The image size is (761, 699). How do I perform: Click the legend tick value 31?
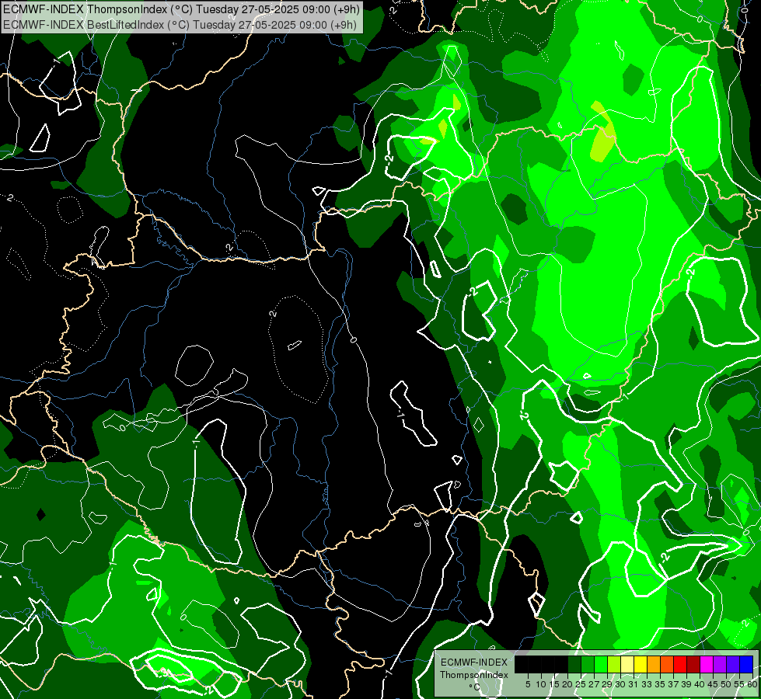pos(634,684)
